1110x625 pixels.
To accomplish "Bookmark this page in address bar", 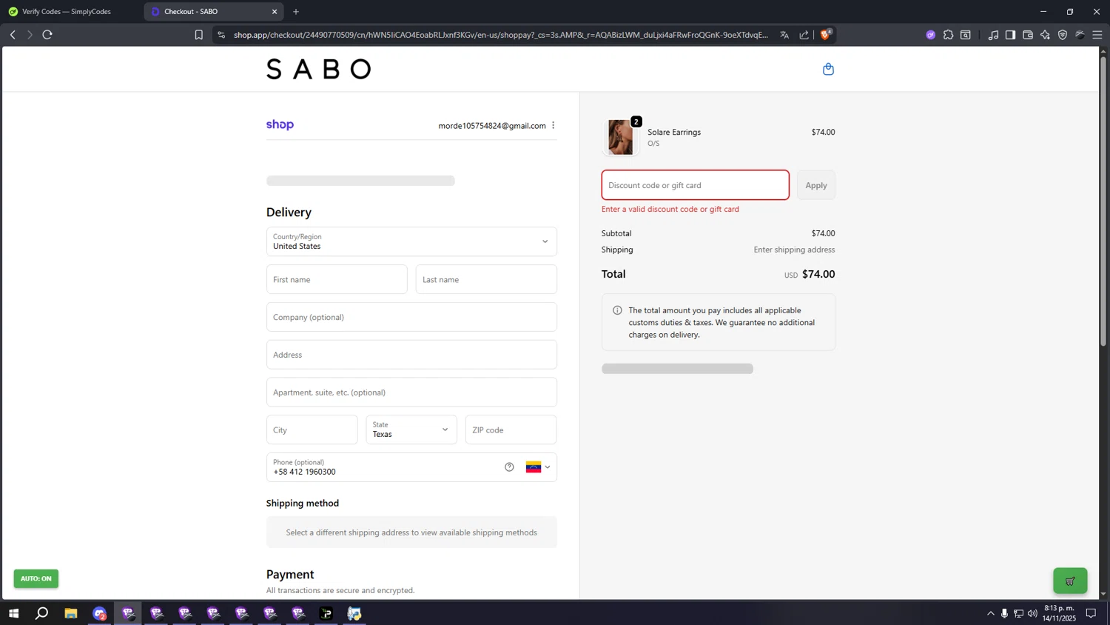I will pos(198,35).
